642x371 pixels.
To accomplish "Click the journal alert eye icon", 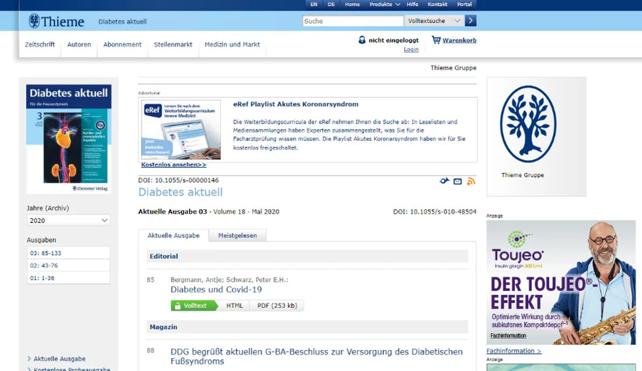I will (x=444, y=181).
